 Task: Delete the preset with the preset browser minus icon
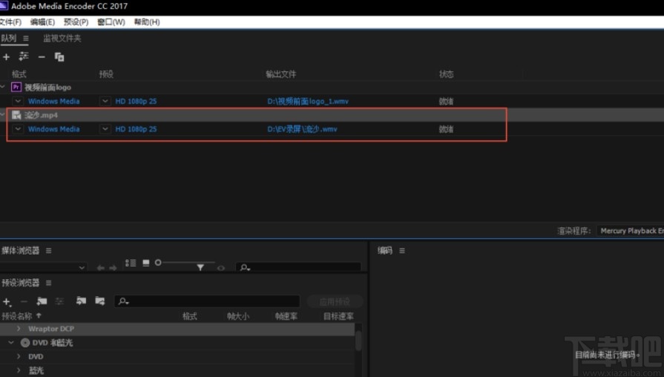coord(24,301)
